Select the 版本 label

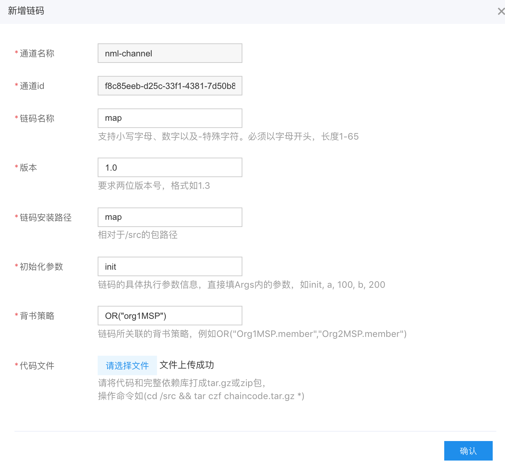click(x=28, y=168)
